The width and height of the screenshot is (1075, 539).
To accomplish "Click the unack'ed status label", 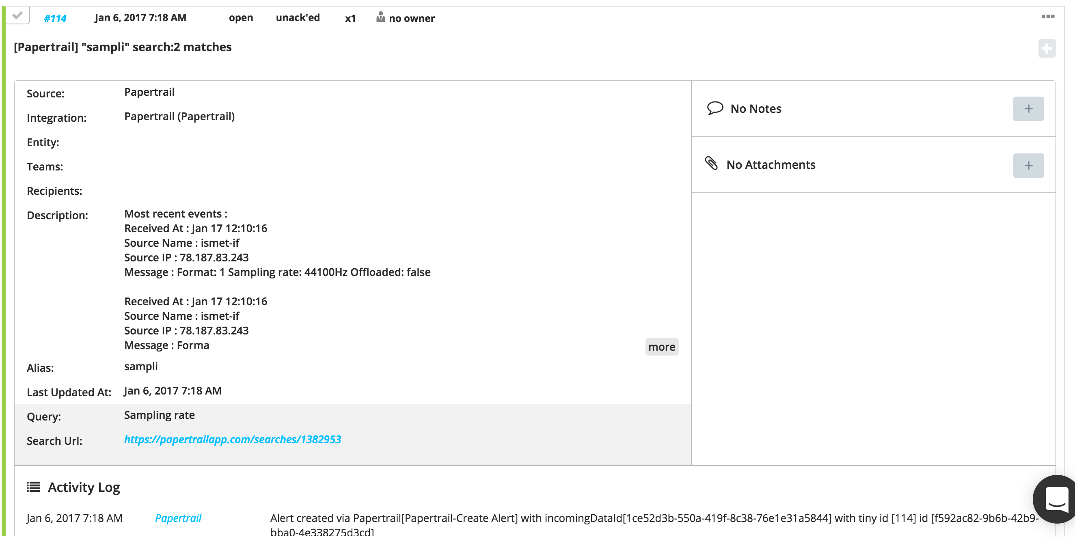I will click(x=298, y=18).
